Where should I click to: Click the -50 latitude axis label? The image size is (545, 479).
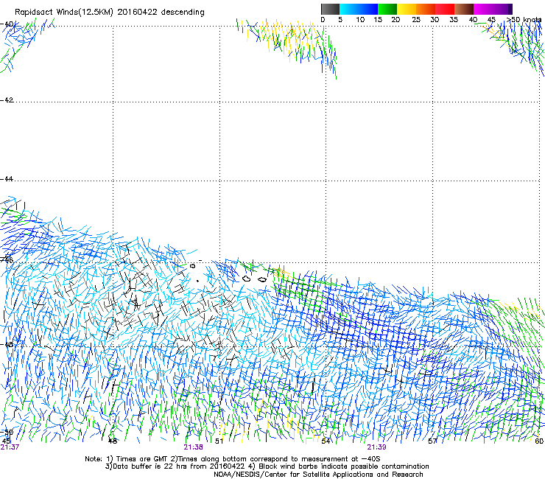pyautogui.click(x=7, y=433)
